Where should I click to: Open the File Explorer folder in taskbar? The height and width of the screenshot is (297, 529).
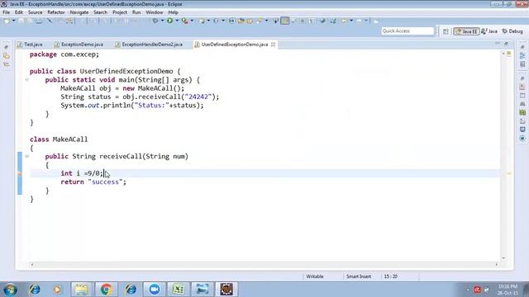point(81,290)
